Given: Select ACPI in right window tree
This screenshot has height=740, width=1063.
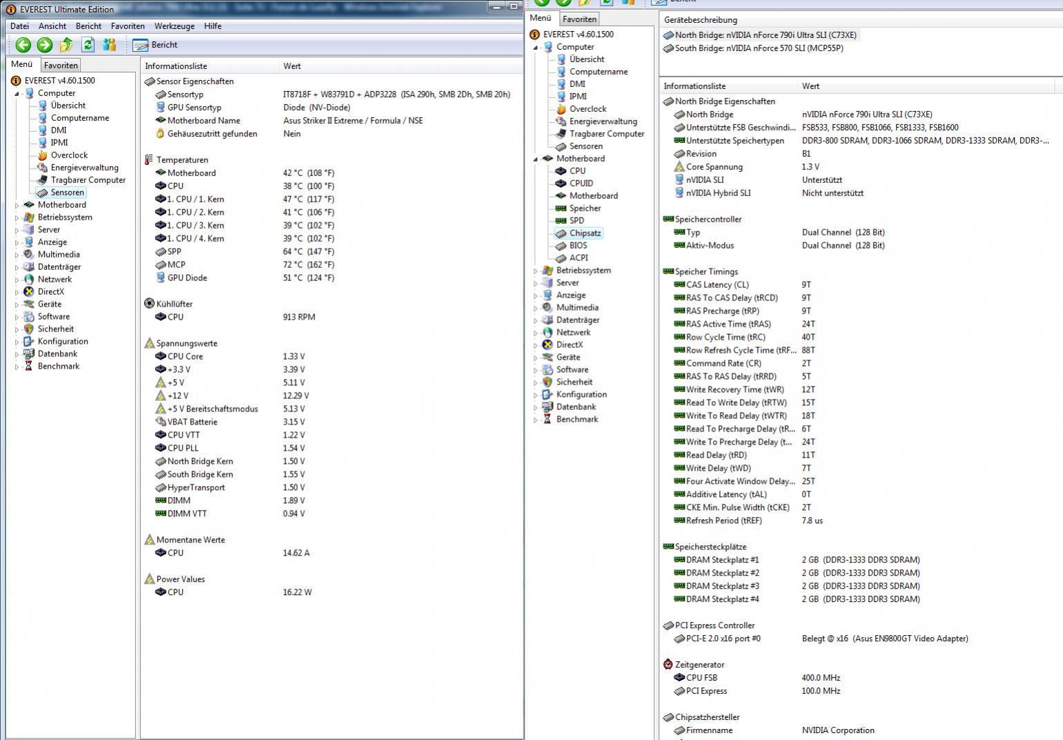Looking at the screenshot, I should pos(578,258).
